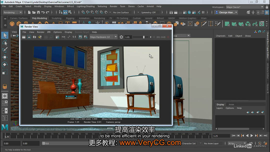Click the Snapshot camera icon in Render View
Viewport: 270px width, 152px height.
click(34, 37)
